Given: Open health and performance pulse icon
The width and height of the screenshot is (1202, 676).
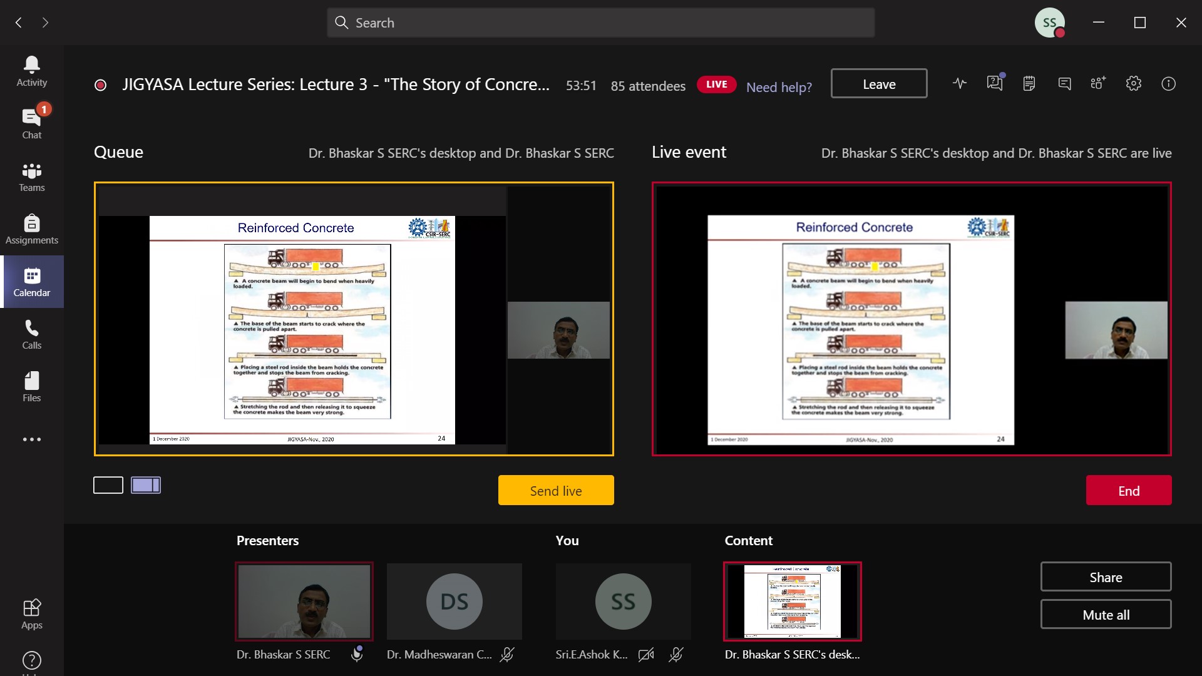Looking at the screenshot, I should 960,83.
